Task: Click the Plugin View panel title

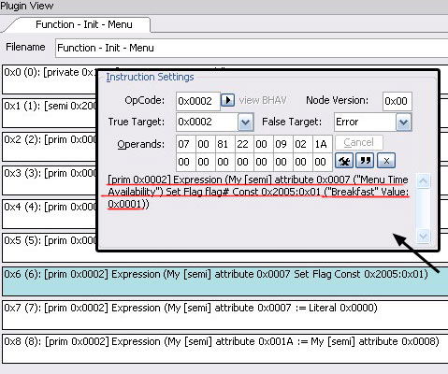Action: [27, 6]
